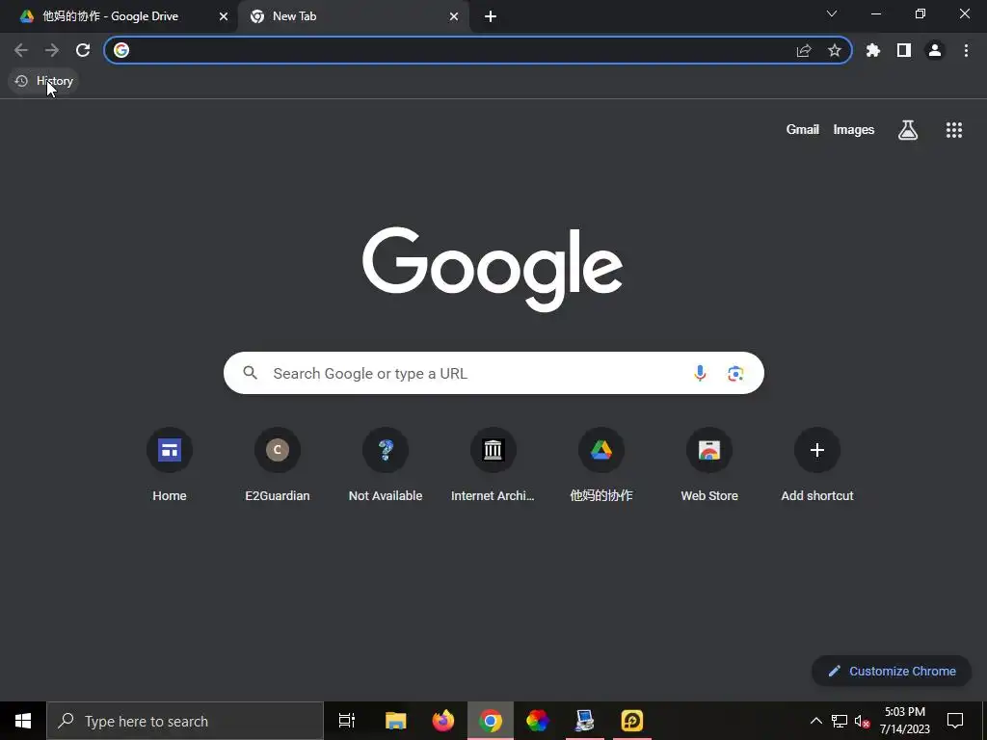
Task: Open the clock and date flyout
Action: pos(904,721)
